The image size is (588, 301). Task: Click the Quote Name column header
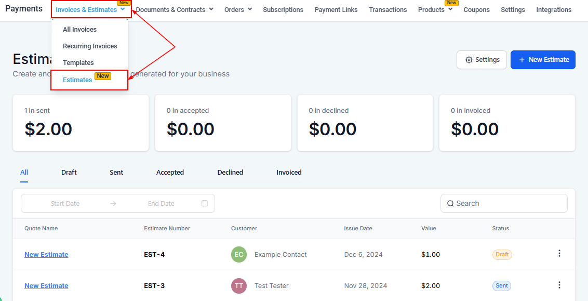(41, 228)
